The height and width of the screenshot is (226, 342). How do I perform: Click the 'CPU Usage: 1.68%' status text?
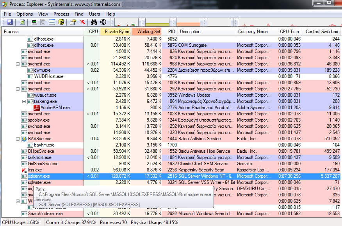coord(21,222)
